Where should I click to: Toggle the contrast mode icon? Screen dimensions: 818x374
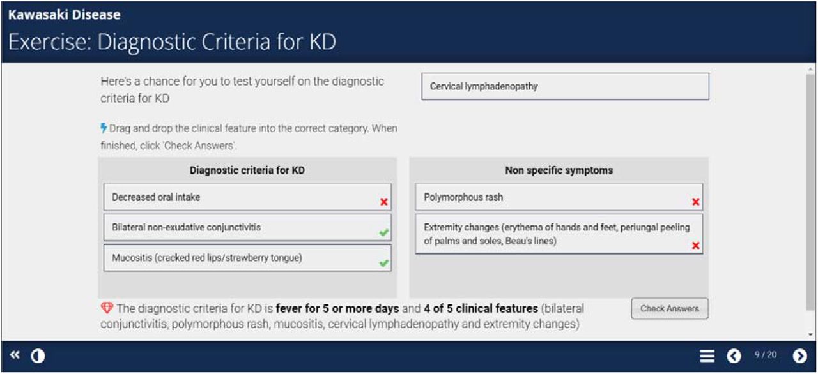38,356
